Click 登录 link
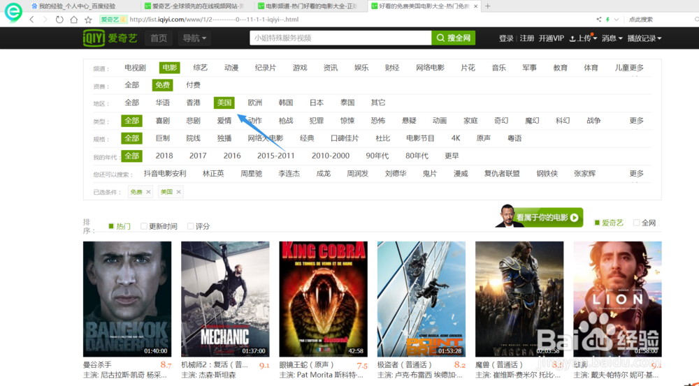Screen dimensions: 699x386 pos(506,38)
